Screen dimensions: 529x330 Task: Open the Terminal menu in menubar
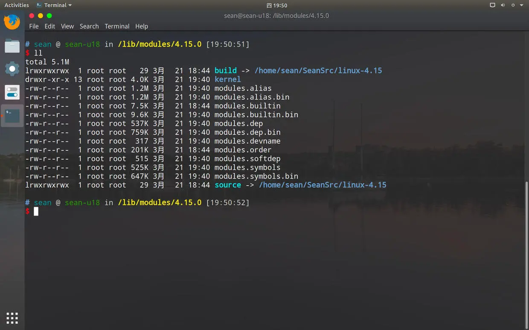click(117, 26)
